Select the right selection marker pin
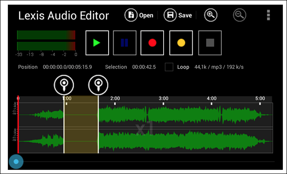The width and height of the screenshot is (287, 174). pos(98,85)
